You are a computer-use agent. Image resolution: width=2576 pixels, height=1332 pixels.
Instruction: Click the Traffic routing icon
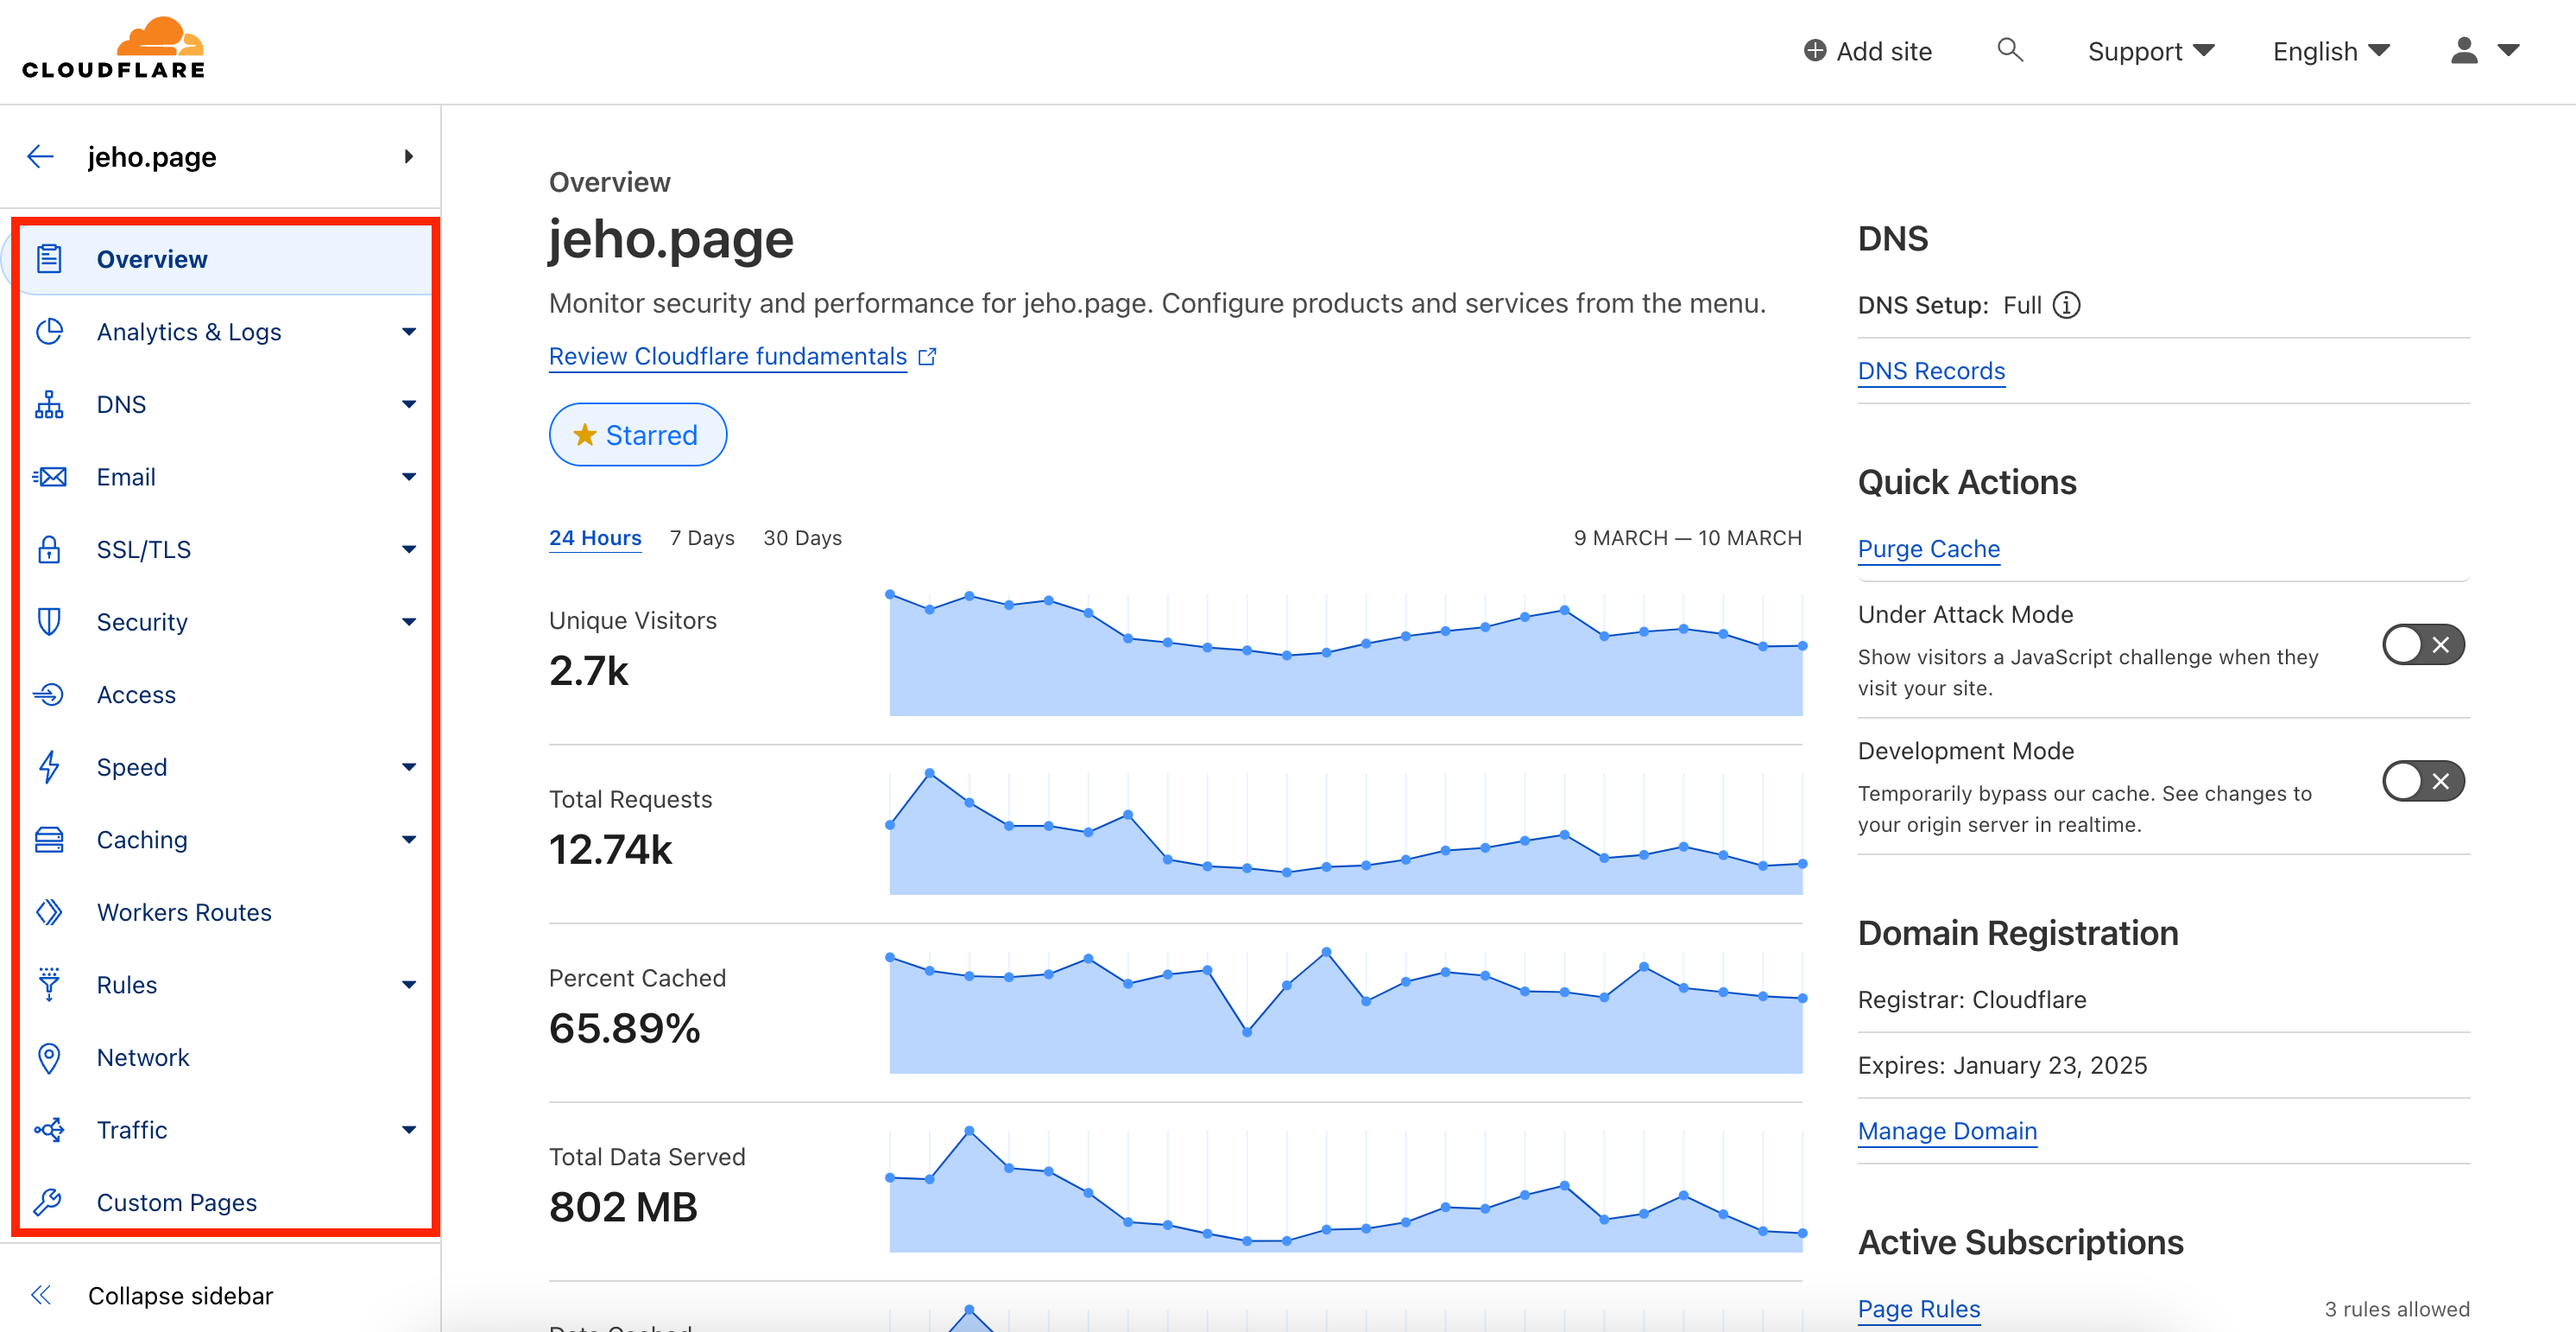(x=49, y=1130)
